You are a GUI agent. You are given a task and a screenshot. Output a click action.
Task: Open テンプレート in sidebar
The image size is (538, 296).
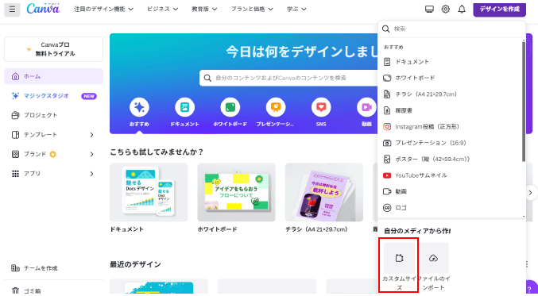[x=53, y=135]
